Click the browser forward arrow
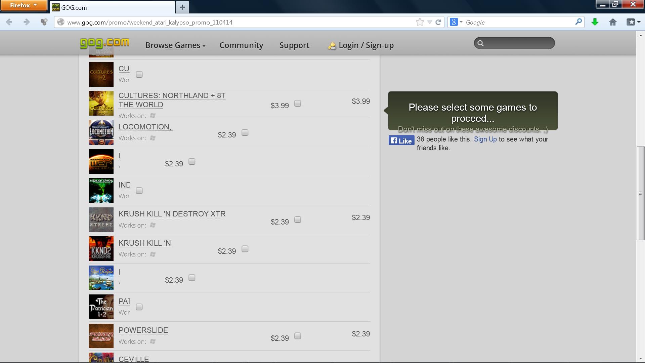This screenshot has width=645, height=363. tap(26, 22)
